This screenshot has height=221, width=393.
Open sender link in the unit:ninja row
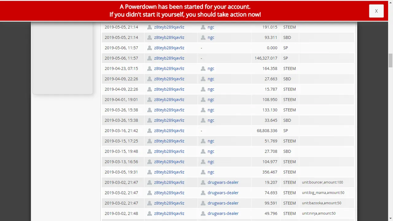coord(169,213)
